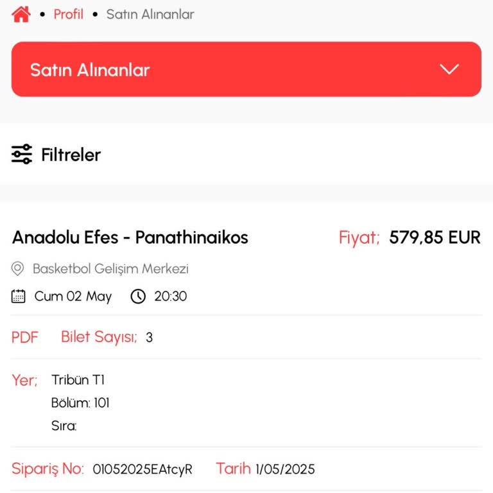Click the Satın Alınanlar breadcrumb text
This screenshot has width=493, height=493.
[150, 14]
